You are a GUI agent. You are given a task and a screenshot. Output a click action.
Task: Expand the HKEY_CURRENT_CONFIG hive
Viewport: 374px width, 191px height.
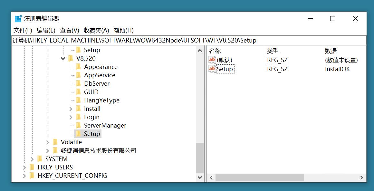point(24,176)
